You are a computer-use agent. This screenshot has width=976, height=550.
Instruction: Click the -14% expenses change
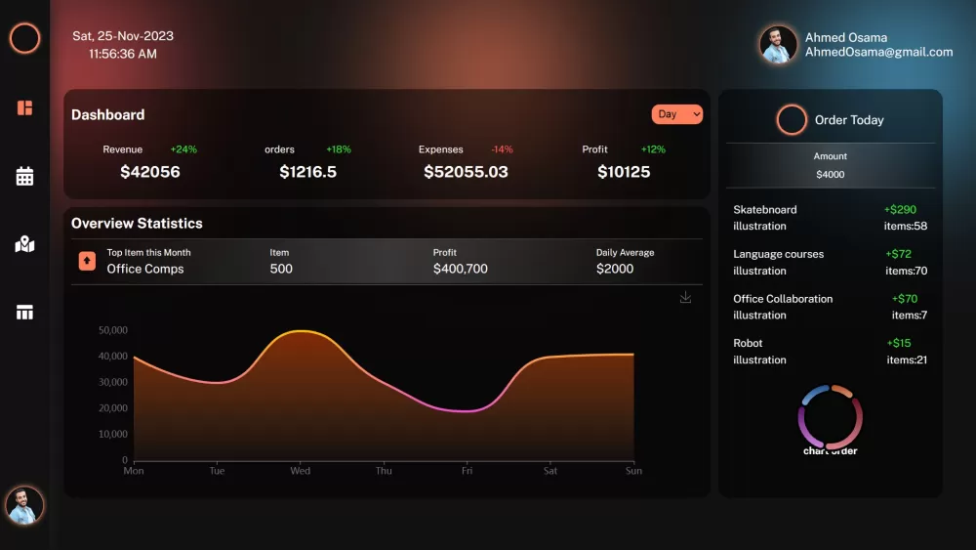coord(502,149)
